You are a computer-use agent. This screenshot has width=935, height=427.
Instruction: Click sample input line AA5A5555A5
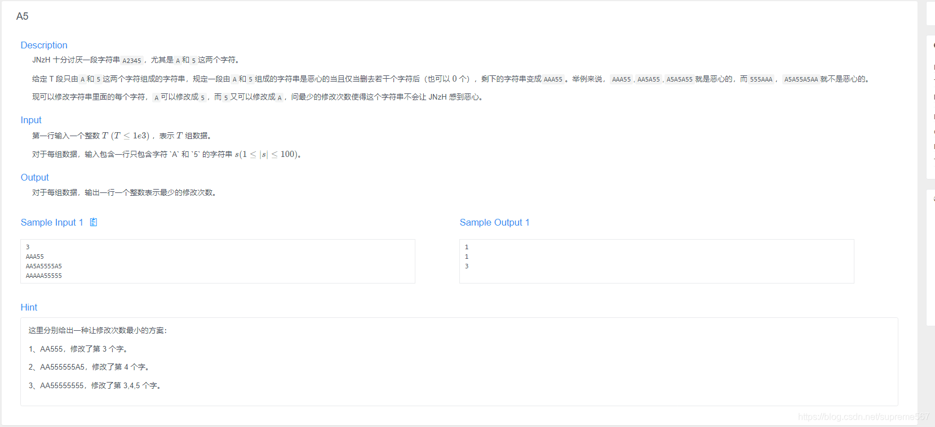click(x=44, y=266)
